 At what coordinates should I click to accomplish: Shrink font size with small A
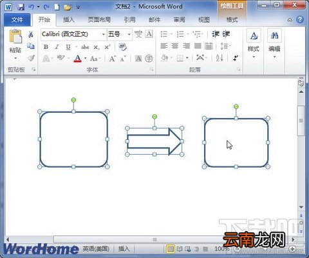pos(123,59)
